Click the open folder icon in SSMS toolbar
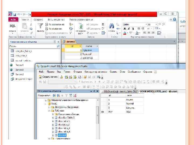Viewport: 194px width, 145px height. point(85,77)
